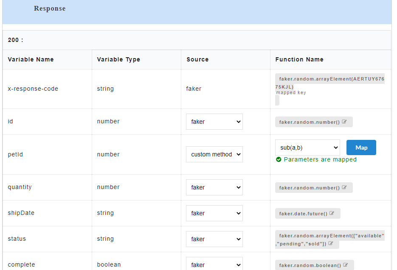This screenshot has width=397, height=270.
Task: Click the Variable Name column header
Action: point(31,59)
